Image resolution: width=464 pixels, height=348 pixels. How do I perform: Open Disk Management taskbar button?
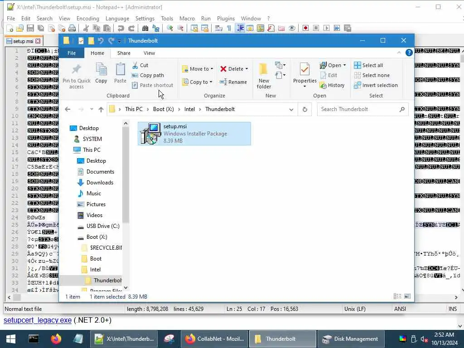pos(351,339)
